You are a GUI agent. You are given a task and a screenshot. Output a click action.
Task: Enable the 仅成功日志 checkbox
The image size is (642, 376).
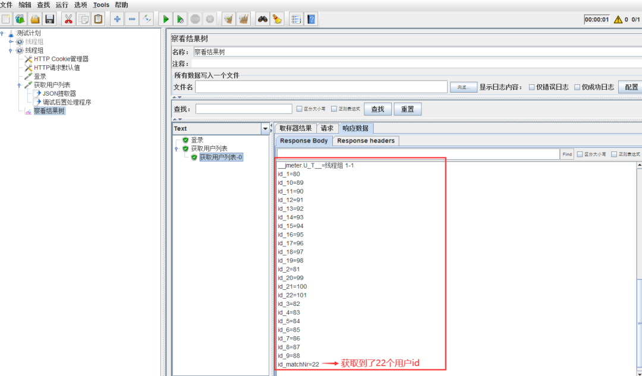[578, 87]
